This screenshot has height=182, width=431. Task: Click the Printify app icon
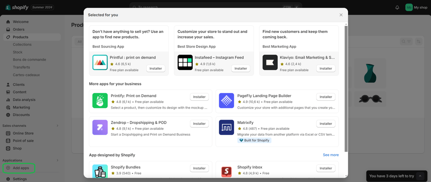coord(100,101)
